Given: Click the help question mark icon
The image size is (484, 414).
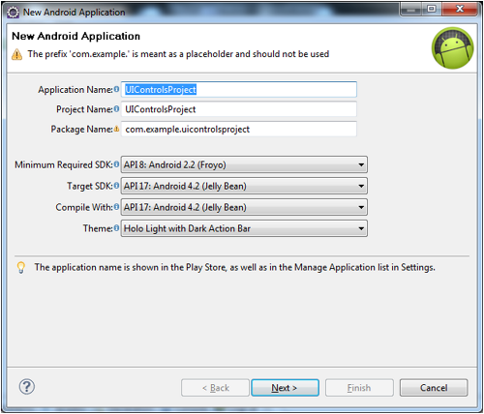Looking at the screenshot, I should 27,387.
